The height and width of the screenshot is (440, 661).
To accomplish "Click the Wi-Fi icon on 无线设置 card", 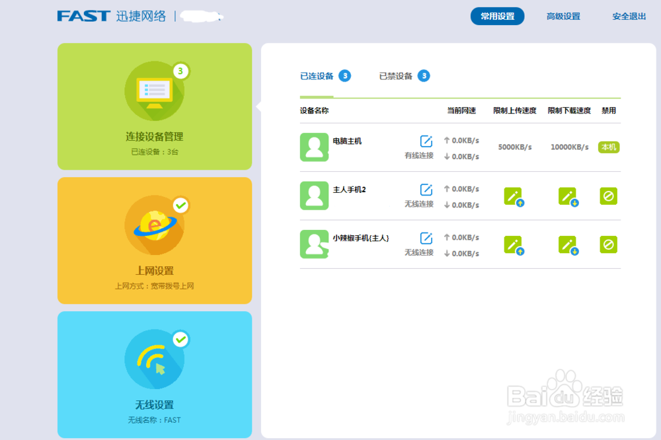I will 155,359.
